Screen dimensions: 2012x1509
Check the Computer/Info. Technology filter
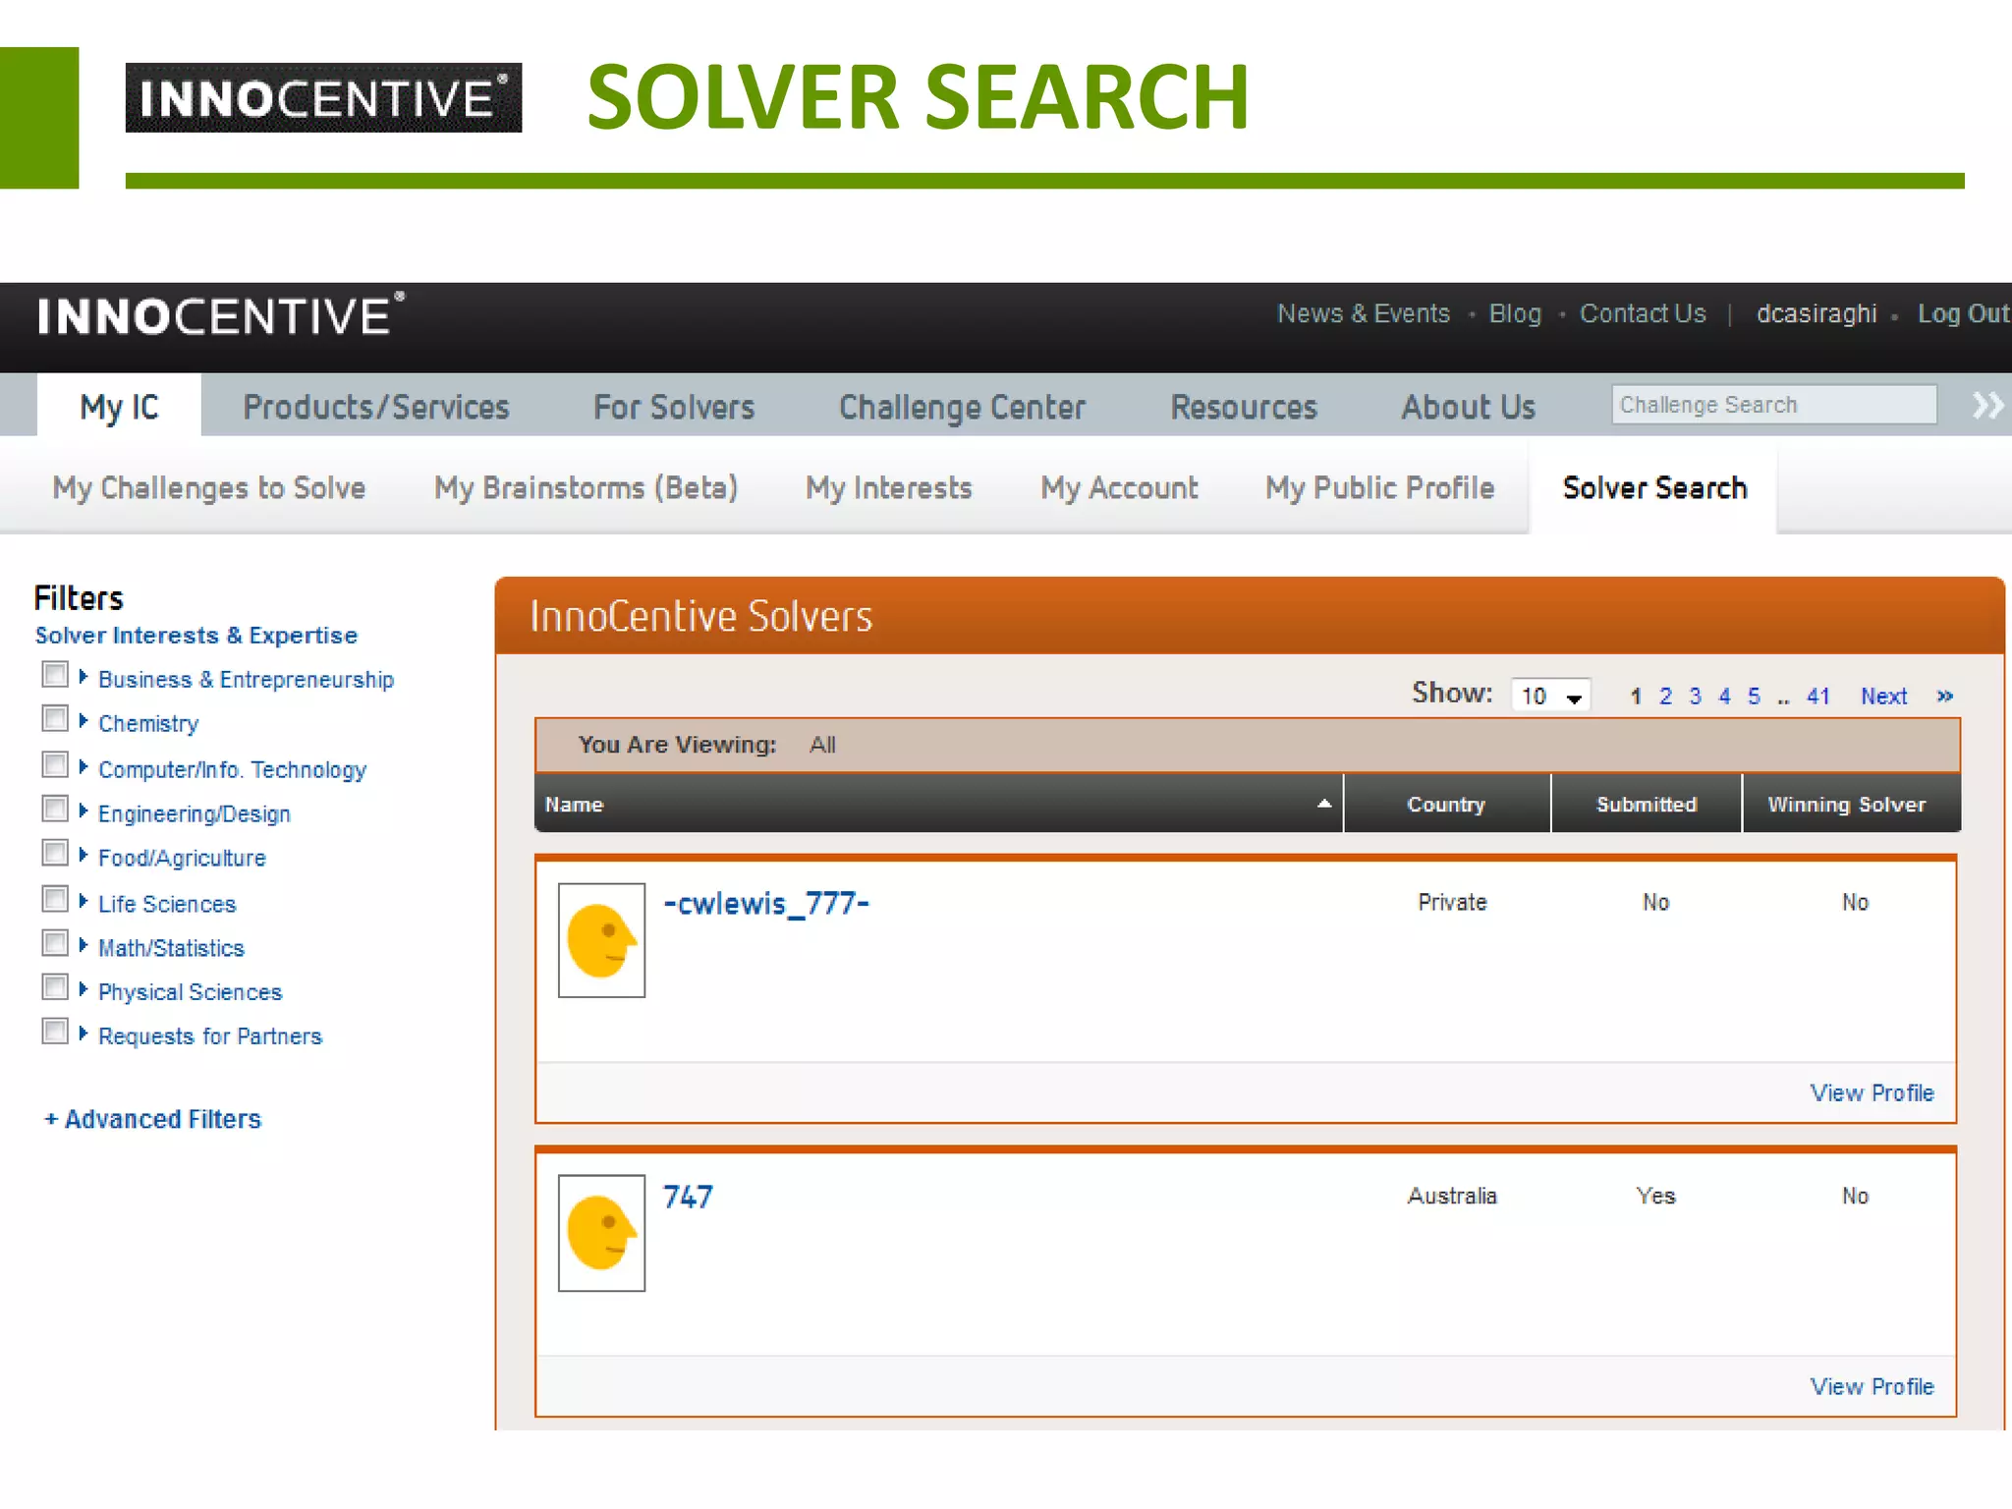(55, 764)
